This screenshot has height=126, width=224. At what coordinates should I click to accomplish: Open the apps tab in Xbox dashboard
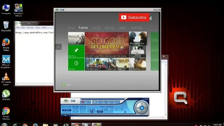[x=122, y=28]
